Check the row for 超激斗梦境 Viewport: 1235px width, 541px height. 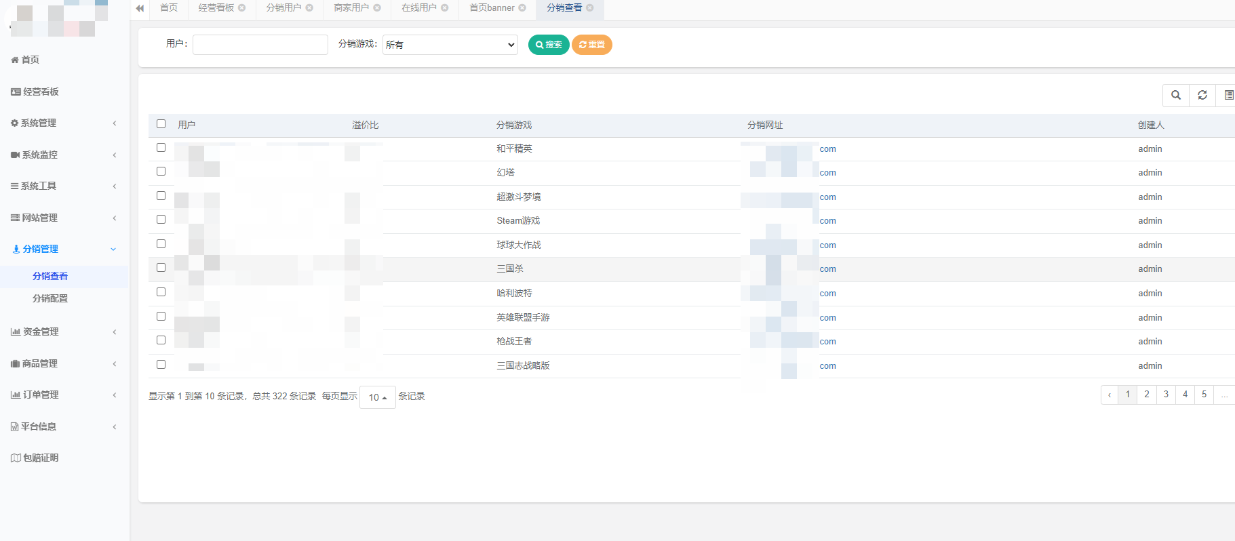tap(161, 196)
